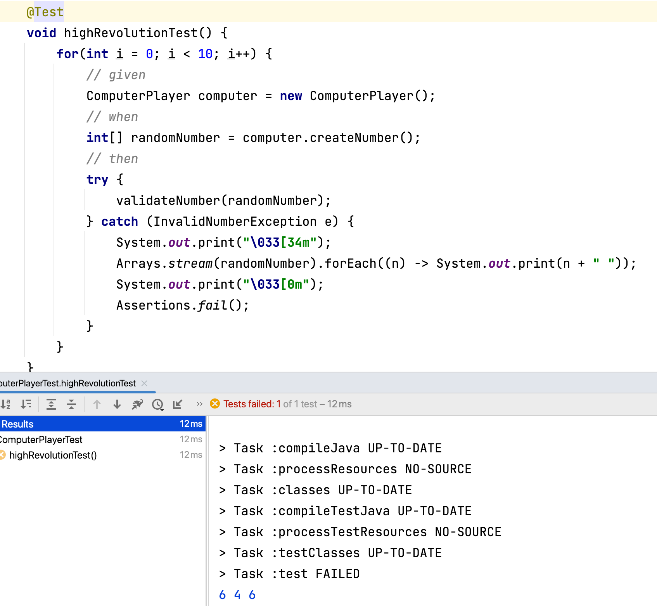This screenshot has height=606, width=657.
Task: Click the "\033[34m" string literal
Action: (x=280, y=242)
